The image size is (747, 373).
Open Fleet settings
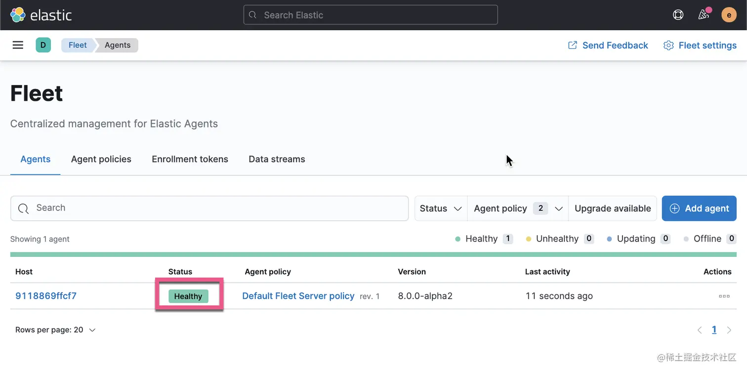700,45
